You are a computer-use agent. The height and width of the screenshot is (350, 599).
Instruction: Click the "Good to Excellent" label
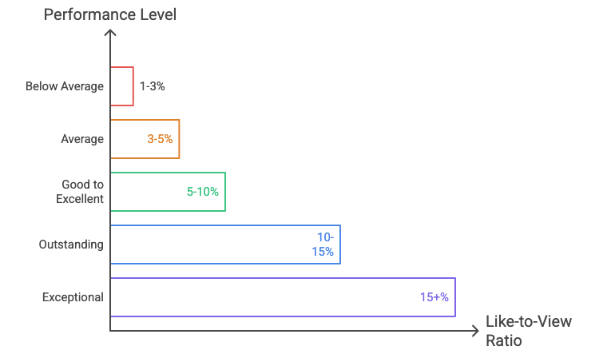point(81,192)
